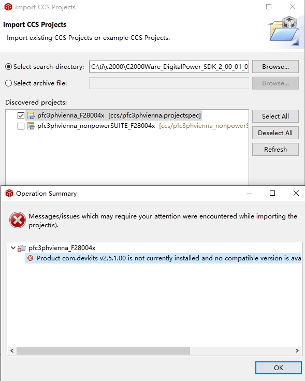Refresh the discovered projects list
Screen dimensions: 305x381
(275, 149)
